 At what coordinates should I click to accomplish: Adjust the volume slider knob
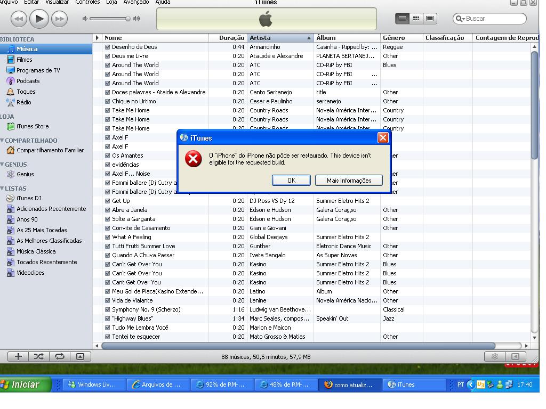128,19
